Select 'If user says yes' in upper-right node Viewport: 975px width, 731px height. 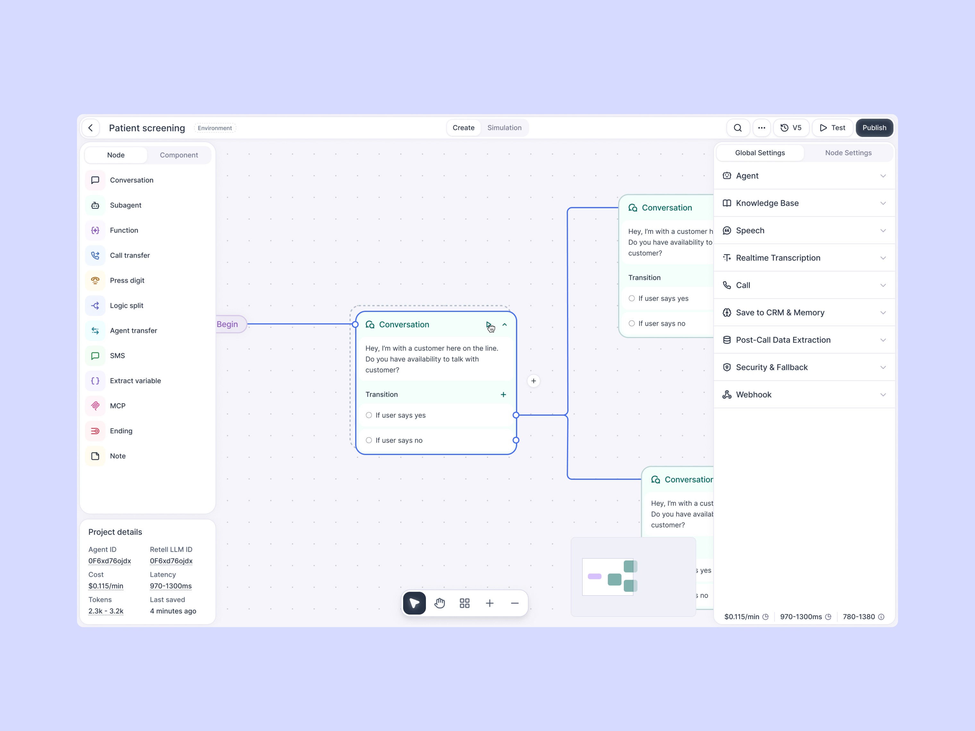668,299
